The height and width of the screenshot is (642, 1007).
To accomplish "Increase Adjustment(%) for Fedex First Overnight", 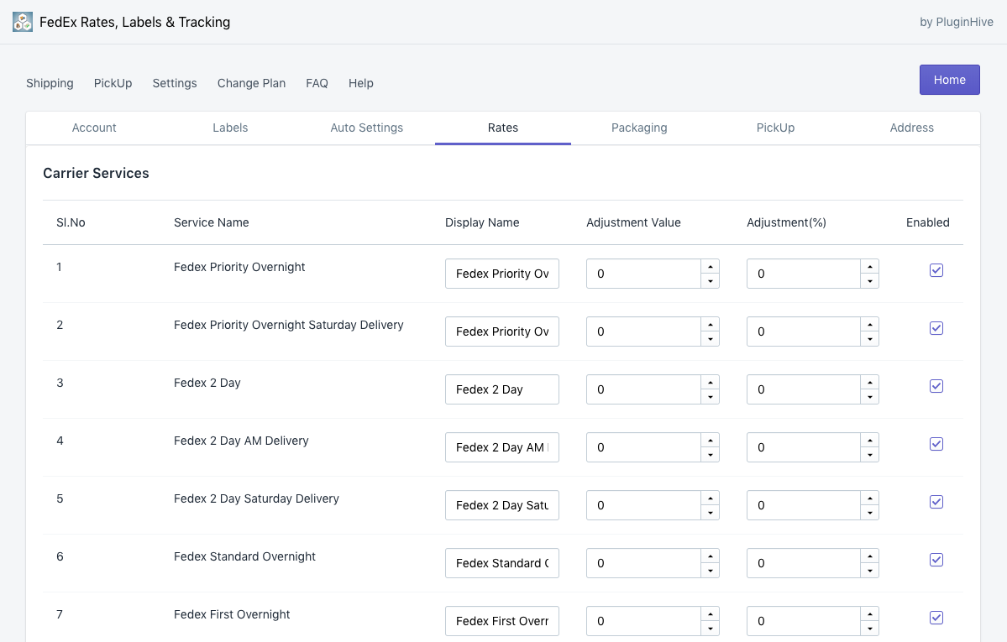I will pyautogui.click(x=869, y=613).
